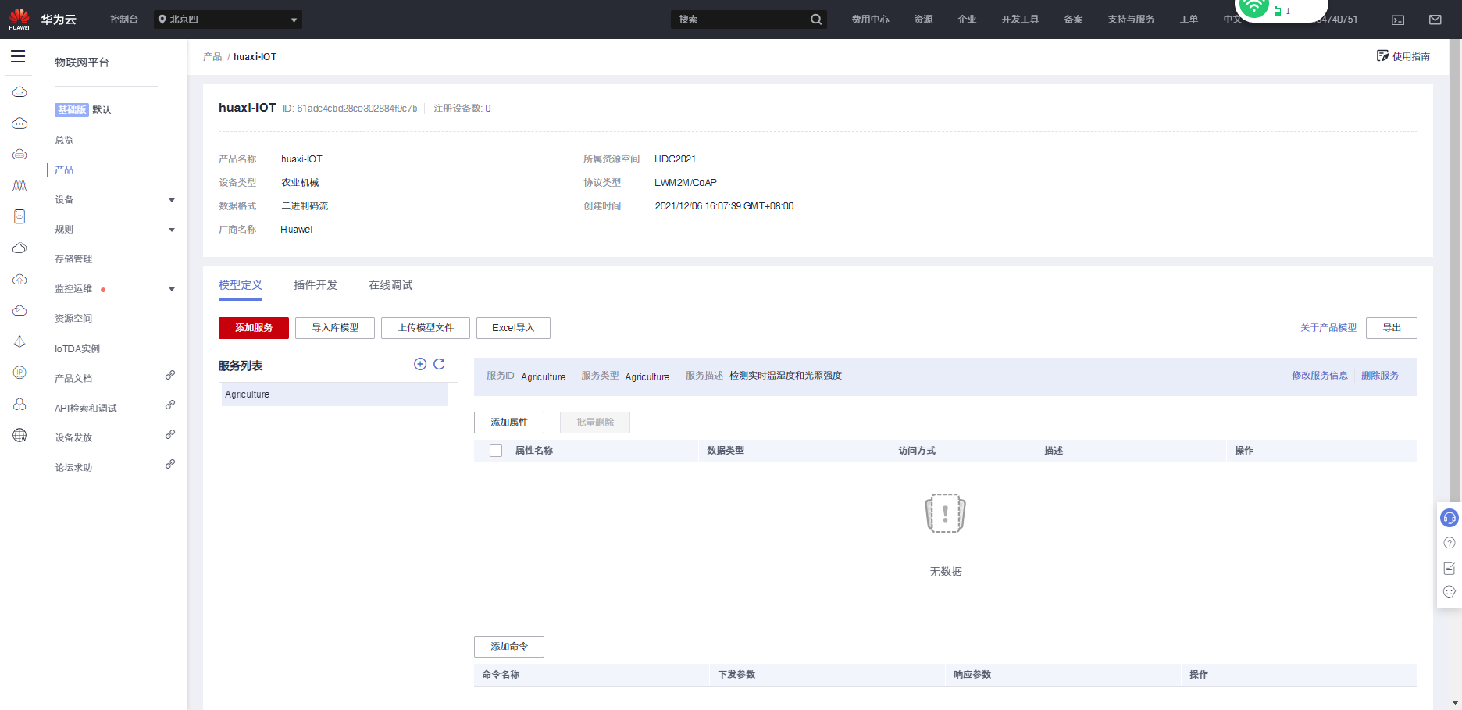1462x710 pixels.
Task: Open 费用中心 in the top bar
Action: tap(870, 20)
